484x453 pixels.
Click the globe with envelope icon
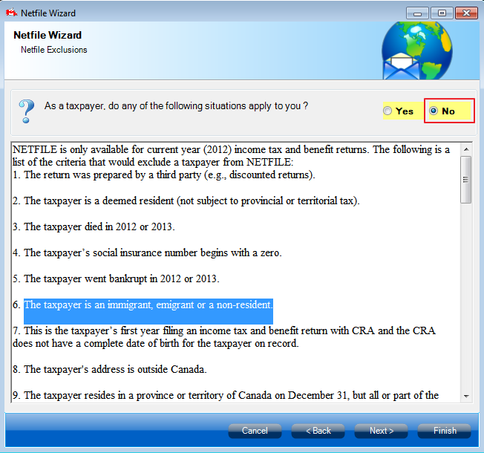pos(416,50)
